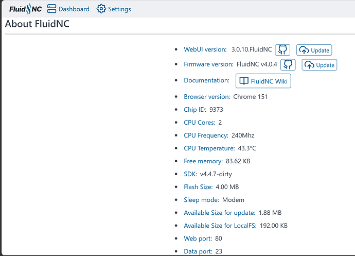
Task: Select the 'Free memory:' label
Action: pyautogui.click(x=203, y=161)
